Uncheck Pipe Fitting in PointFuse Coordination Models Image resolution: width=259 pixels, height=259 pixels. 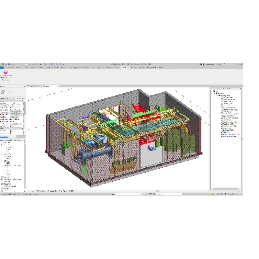[x=221, y=124]
